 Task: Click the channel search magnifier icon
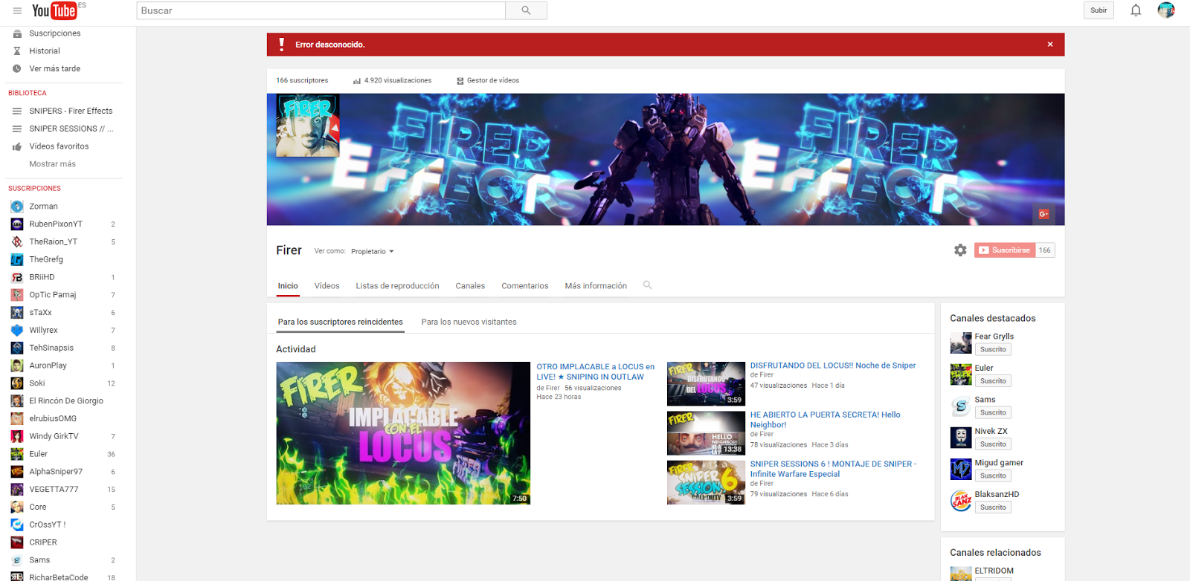(x=647, y=285)
